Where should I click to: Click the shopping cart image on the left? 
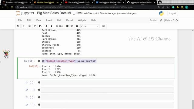point(6,54)
